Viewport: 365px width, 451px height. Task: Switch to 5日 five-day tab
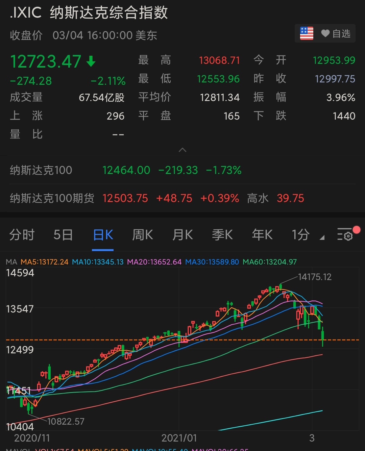point(63,235)
